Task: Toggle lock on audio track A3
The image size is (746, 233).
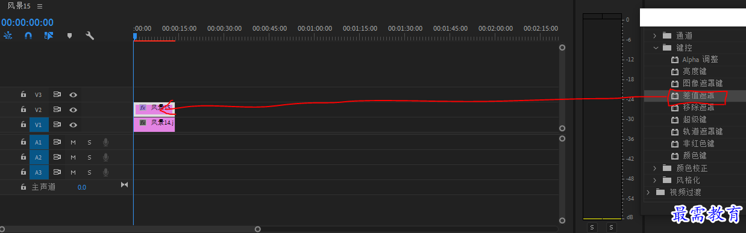Action: pos(23,172)
